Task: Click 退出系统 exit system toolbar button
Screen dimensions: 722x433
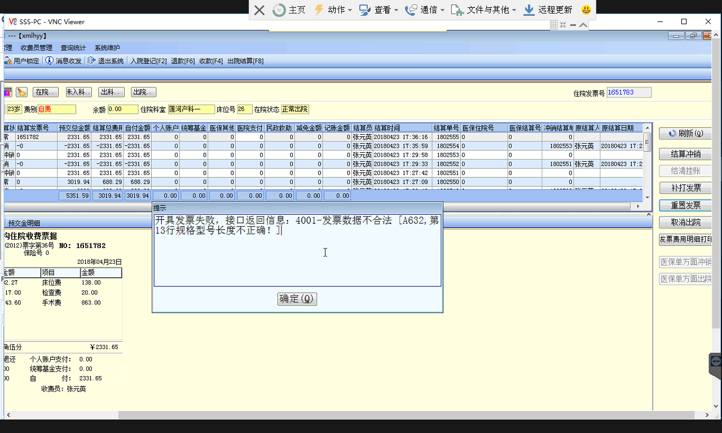Action: click(106, 61)
